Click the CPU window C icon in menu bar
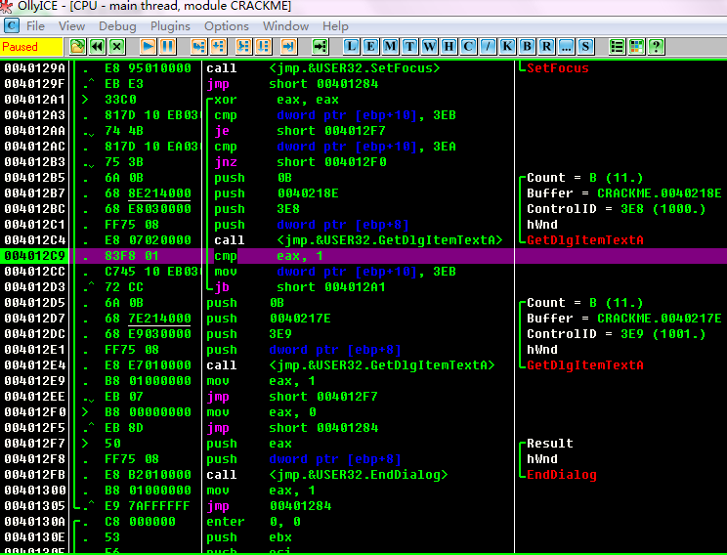727x555 pixels. [x=11, y=26]
